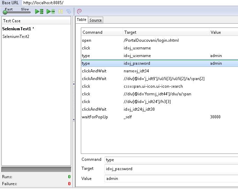
Task: Select the click id=j_username row
Action: click(160, 48)
